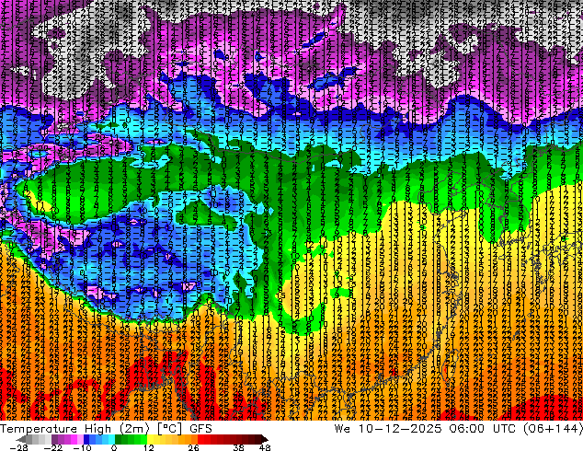Image resolution: width=583 pixels, height=451 pixels.
Task: Click the gray left arrow end of the color scale
Action: 20,439
